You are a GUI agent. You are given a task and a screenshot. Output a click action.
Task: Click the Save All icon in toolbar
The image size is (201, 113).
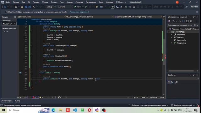pyautogui.click(x=30, y=7)
